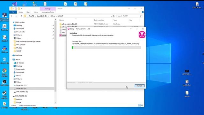204x115 pixels.
Task: Click 'This PC' in the address bar
Action: [31, 16]
